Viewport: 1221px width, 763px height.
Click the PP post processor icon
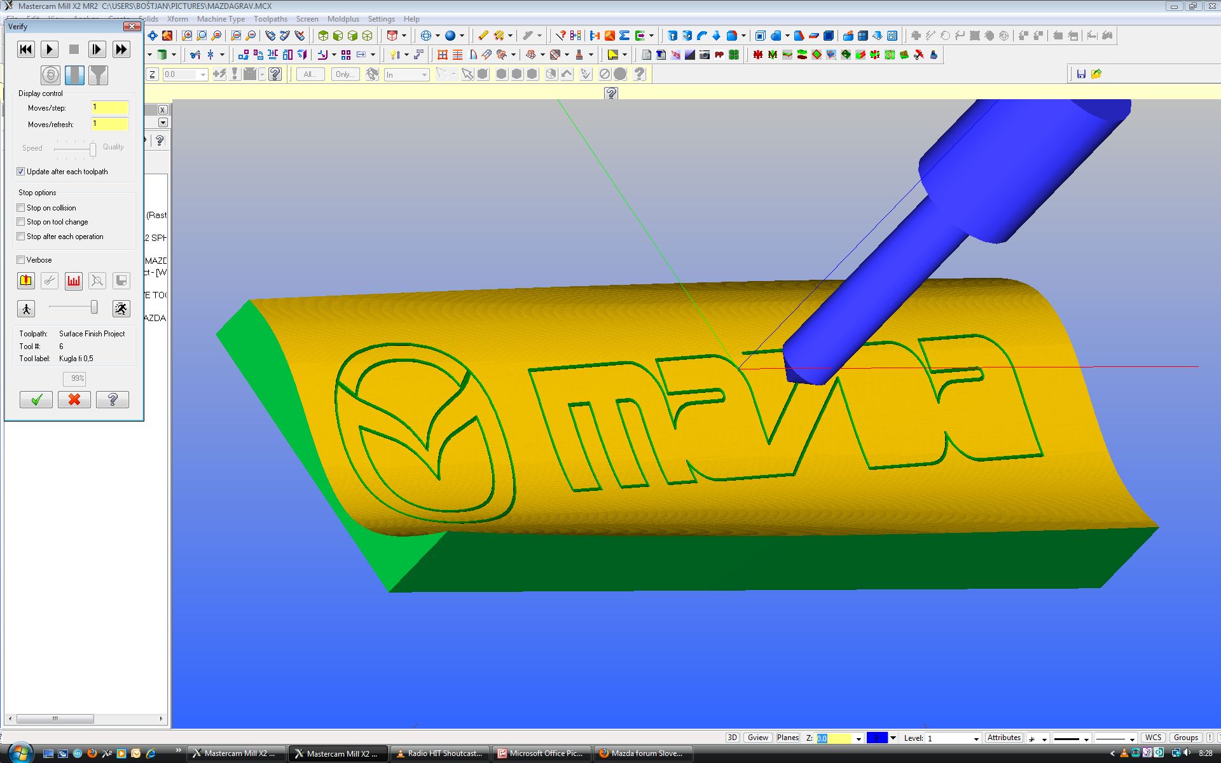coord(719,55)
